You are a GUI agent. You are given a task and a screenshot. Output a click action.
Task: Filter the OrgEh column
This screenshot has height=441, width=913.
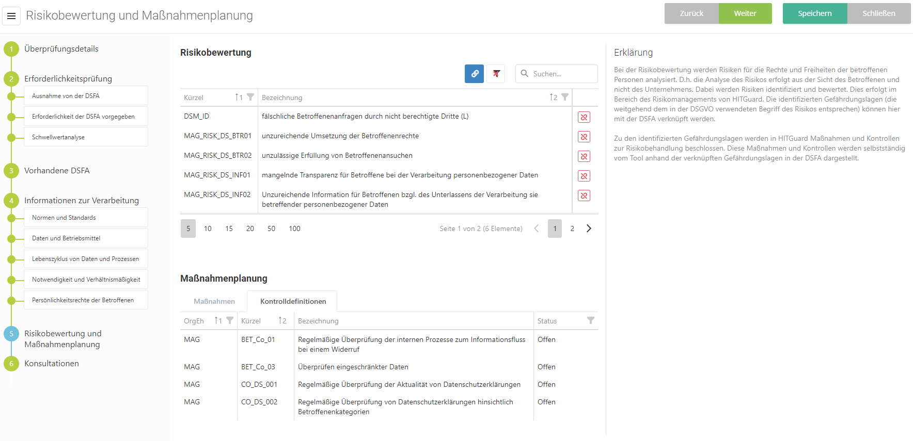click(230, 320)
